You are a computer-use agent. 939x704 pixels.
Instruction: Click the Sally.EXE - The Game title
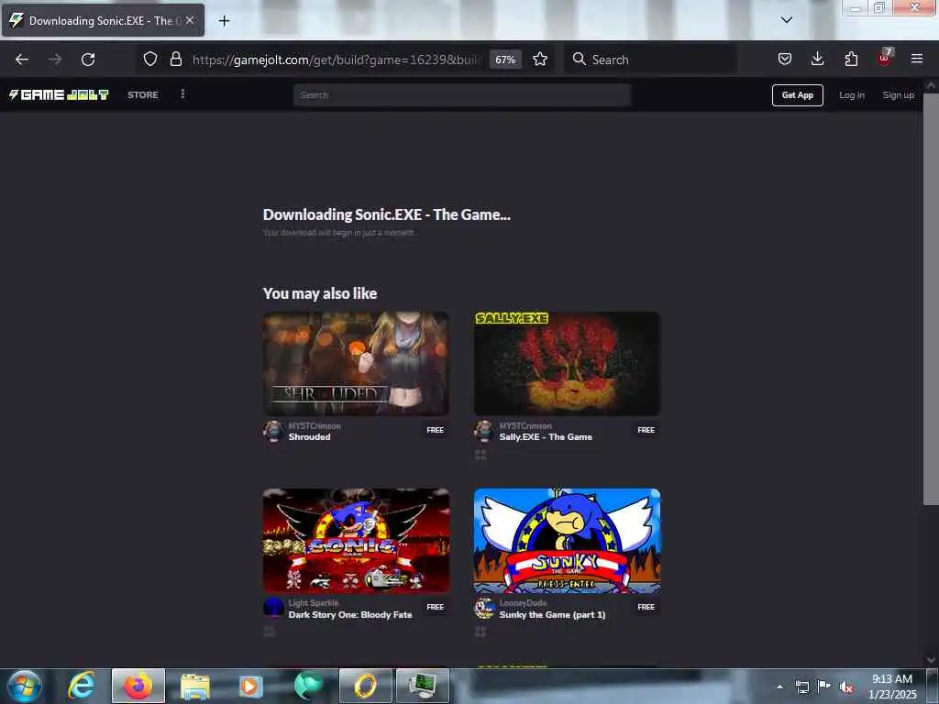pos(546,437)
